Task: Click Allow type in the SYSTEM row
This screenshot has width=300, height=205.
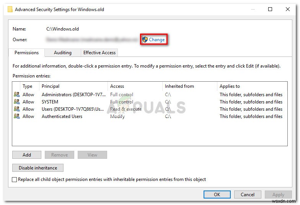Action: pos(28,102)
